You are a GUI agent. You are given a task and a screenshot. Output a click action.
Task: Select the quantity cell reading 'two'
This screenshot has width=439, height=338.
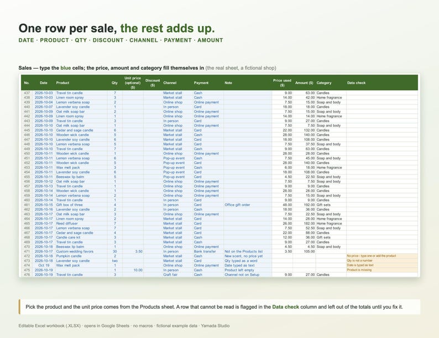click(115, 261)
